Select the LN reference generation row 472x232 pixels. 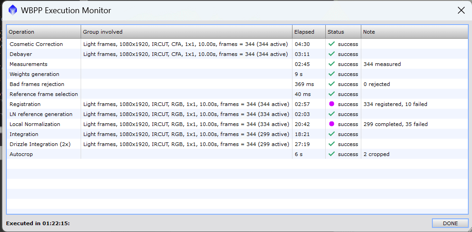pos(237,114)
